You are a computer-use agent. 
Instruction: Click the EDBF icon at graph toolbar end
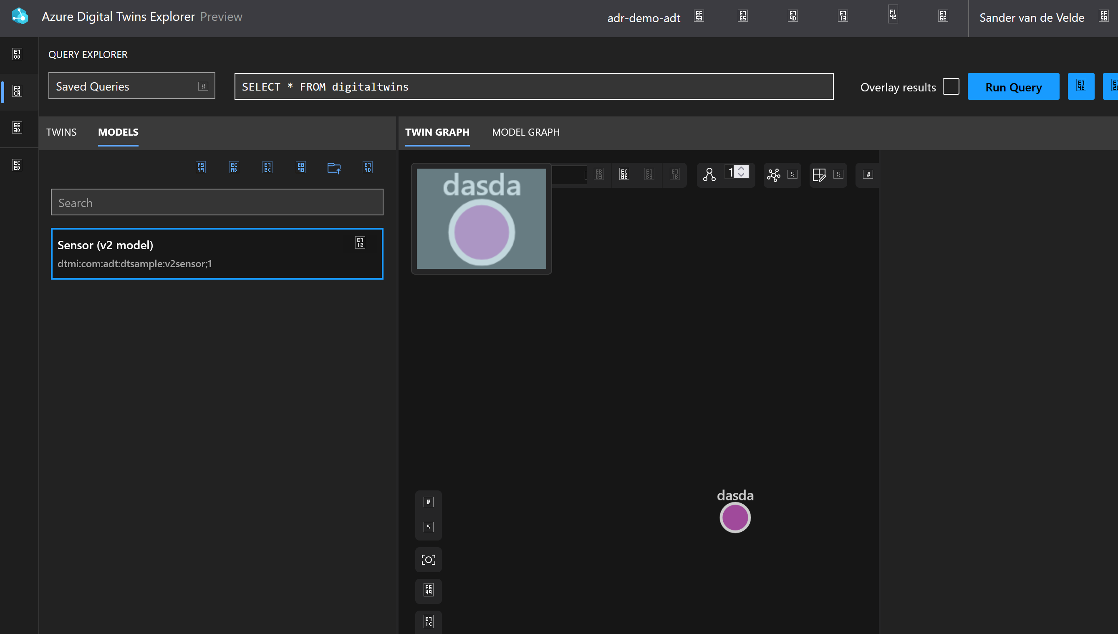(868, 174)
